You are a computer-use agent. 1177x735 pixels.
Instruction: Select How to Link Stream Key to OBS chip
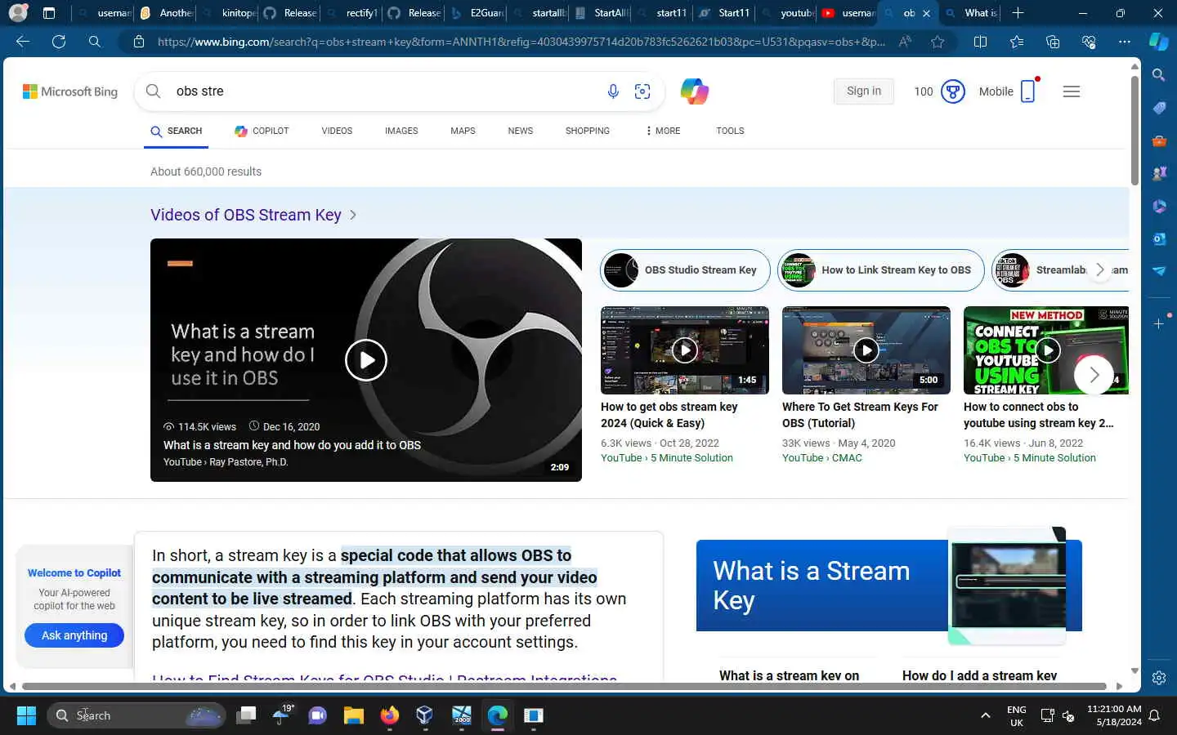pos(880,269)
